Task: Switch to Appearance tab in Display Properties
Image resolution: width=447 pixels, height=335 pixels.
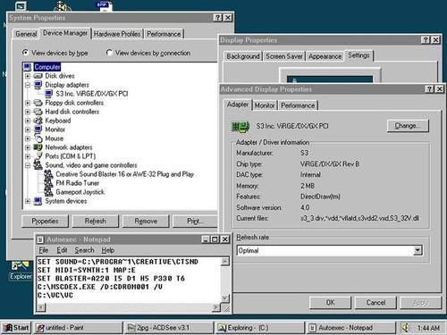Action: 325,56
